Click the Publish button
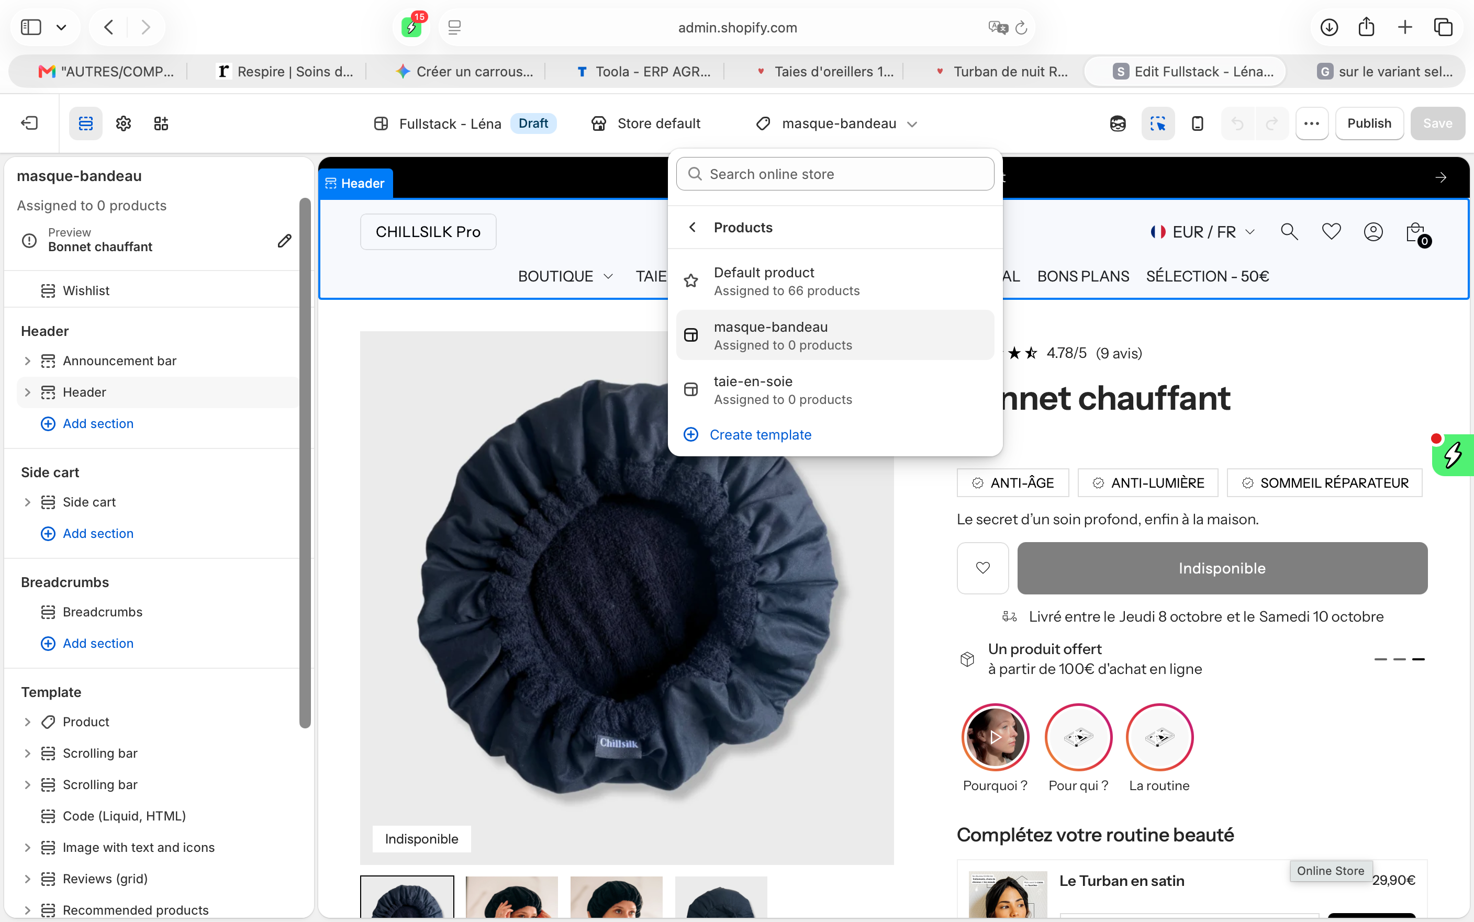1474x922 pixels. point(1369,123)
